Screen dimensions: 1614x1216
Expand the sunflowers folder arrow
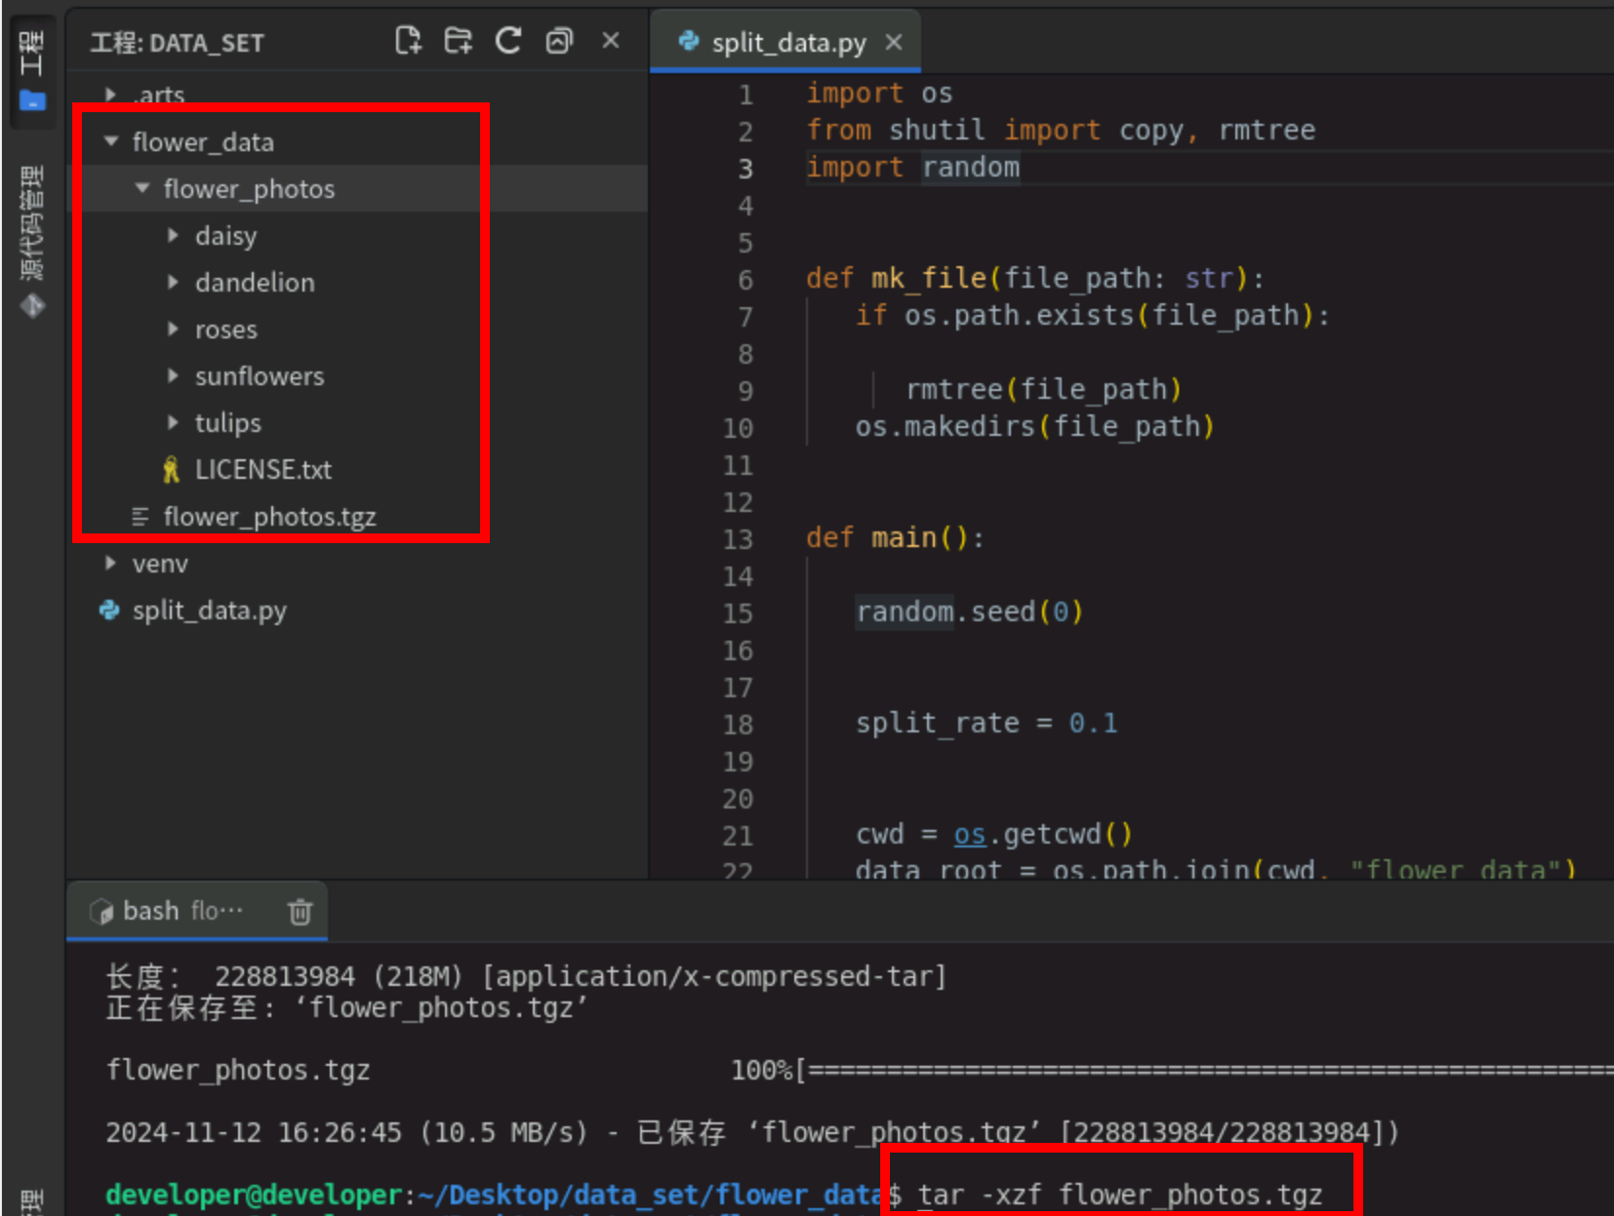point(173,375)
